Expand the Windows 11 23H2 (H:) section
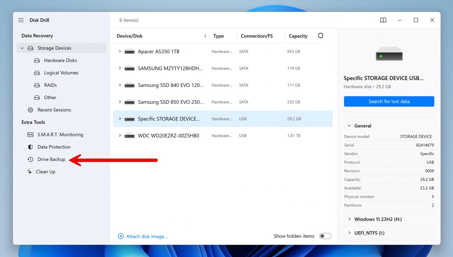Screen dimensions: 453x257 coord(349,219)
